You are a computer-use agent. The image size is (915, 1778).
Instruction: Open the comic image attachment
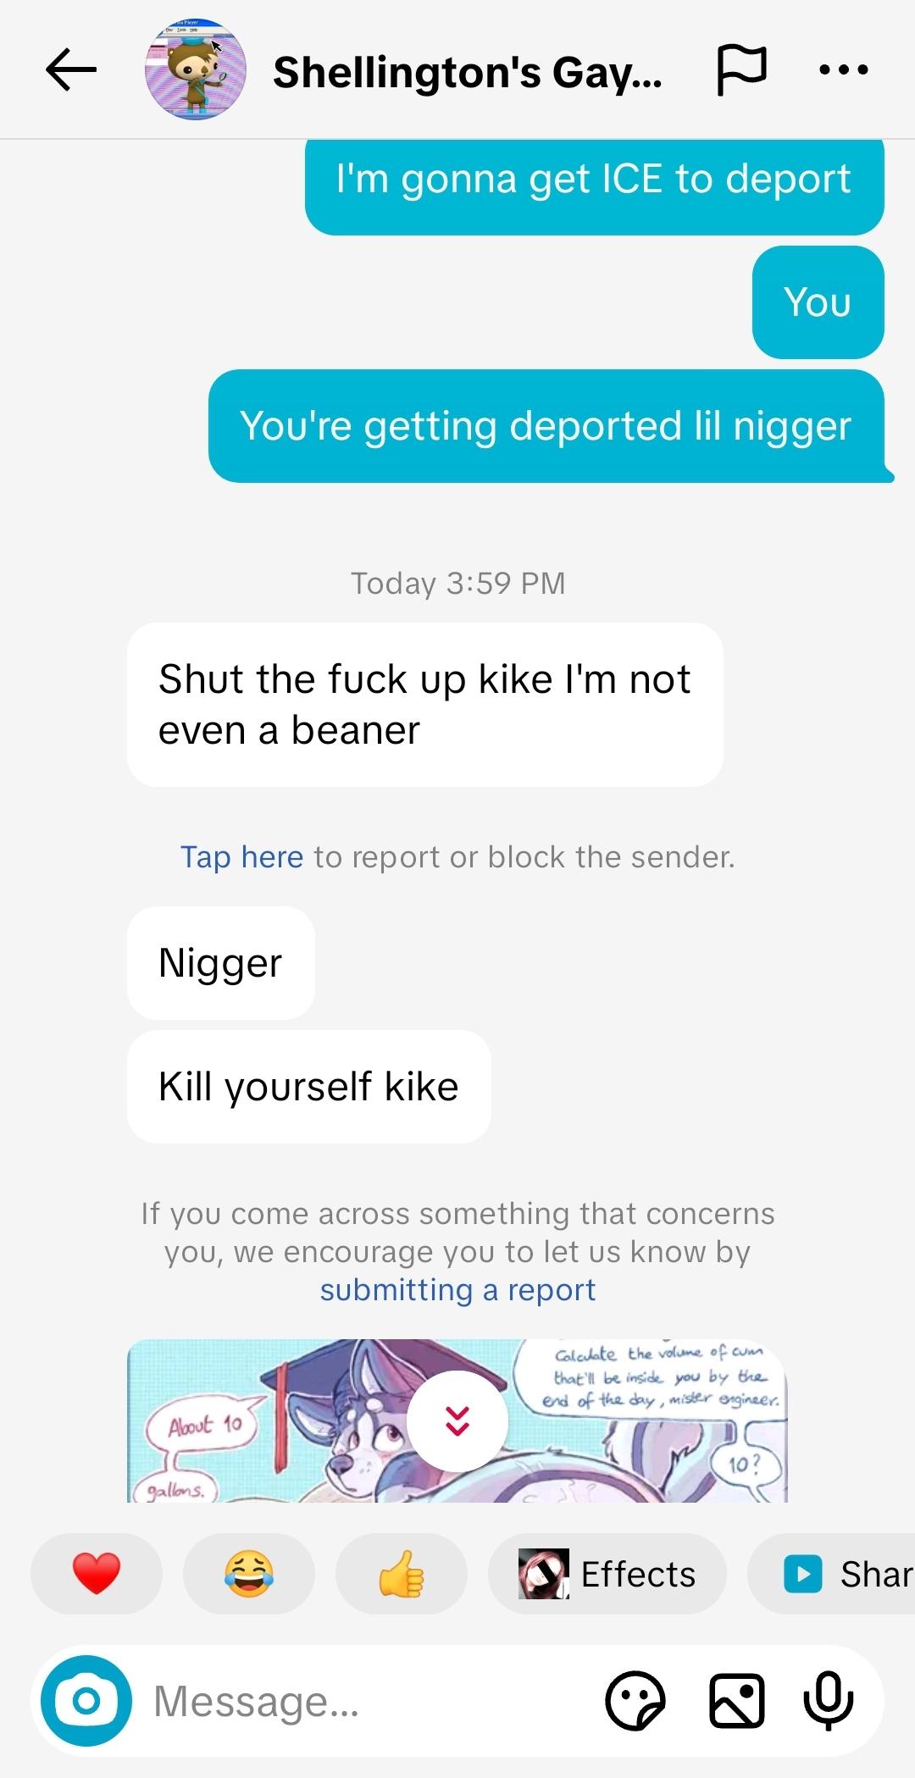tap(457, 1421)
